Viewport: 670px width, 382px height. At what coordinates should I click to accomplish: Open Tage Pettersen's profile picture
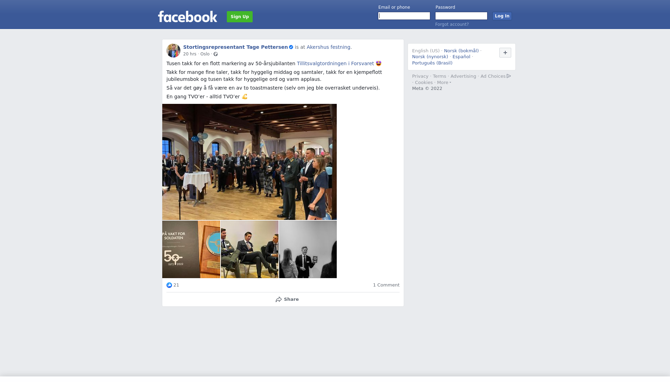click(173, 51)
